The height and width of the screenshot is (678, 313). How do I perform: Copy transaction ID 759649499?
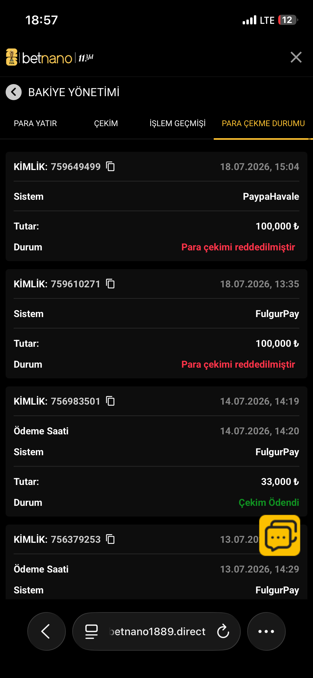[x=110, y=166]
